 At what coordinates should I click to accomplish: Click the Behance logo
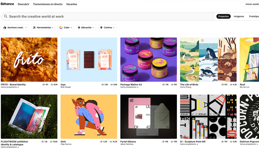click(x=7, y=4)
